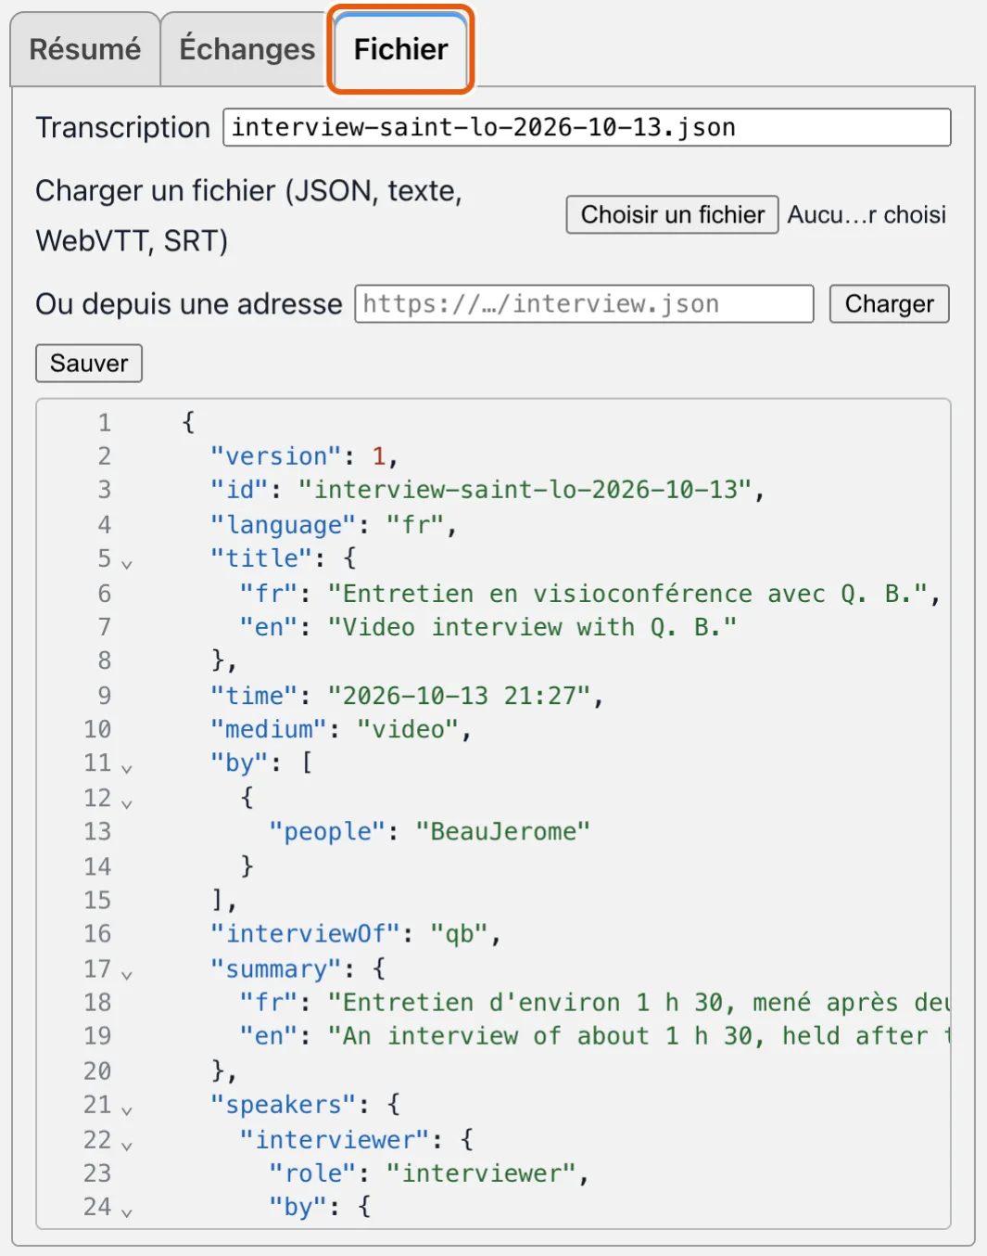Image resolution: width=987 pixels, height=1256 pixels.
Task: Click the Sauver button
Action: [89, 363]
